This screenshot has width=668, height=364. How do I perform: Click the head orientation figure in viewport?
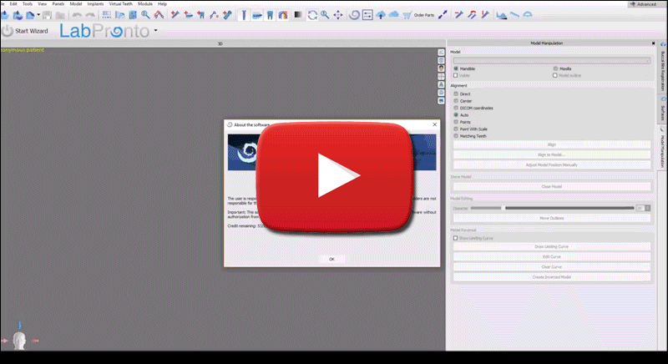point(19,341)
